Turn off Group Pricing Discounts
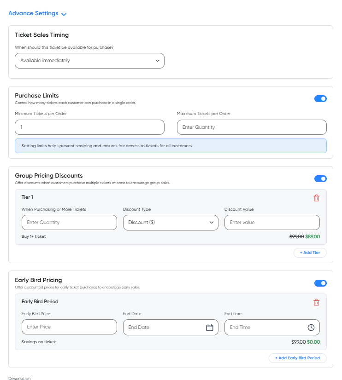This screenshot has height=380, width=342. coord(320,178)
